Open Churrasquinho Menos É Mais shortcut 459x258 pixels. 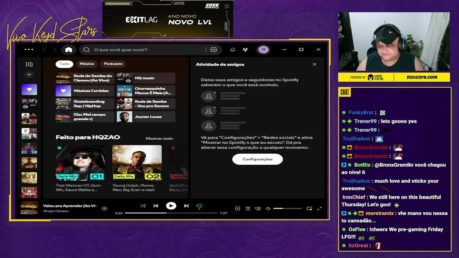point(146,91)
